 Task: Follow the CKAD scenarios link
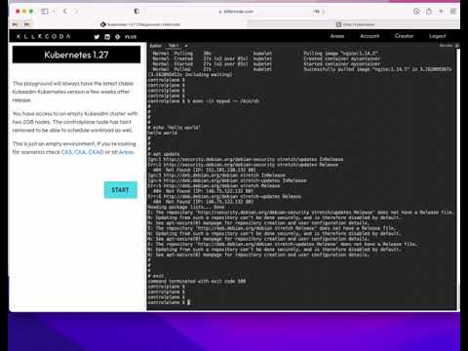pos(96,152)
